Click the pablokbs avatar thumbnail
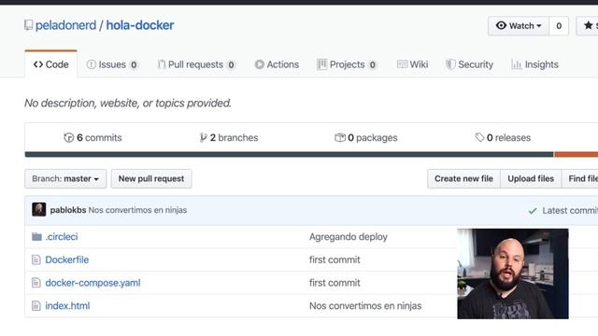Screen dimensions: 598x336 pos(39,209)
